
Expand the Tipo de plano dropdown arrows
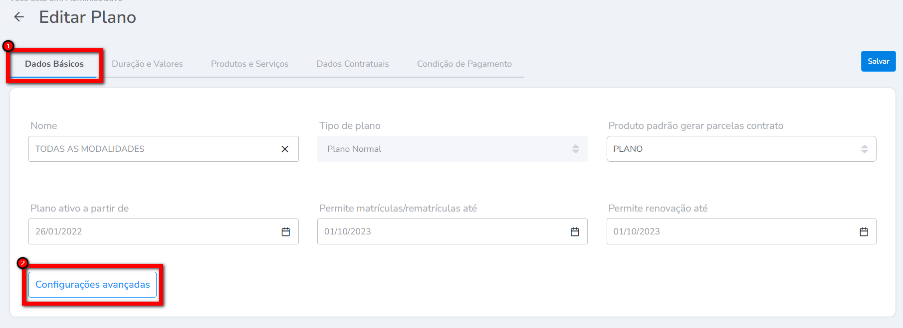575,149
